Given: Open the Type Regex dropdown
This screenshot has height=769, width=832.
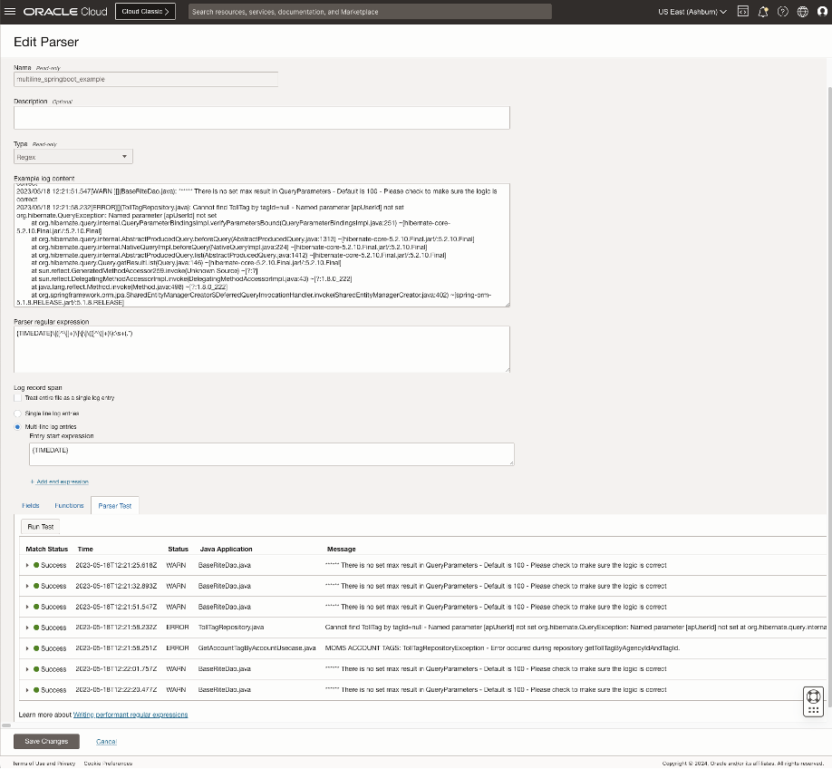Looking at the screenshot, I should [x=73, y=156].
